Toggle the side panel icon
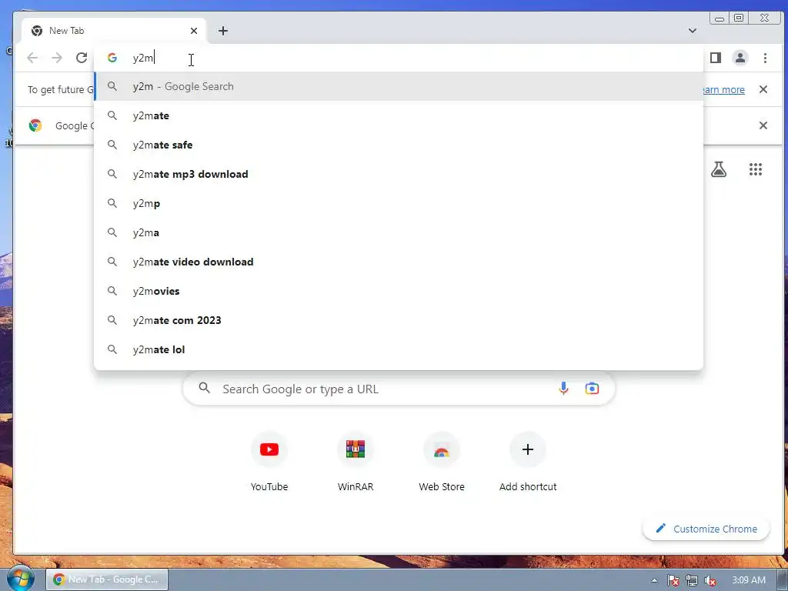788x591 pixels. pos(716,58)
